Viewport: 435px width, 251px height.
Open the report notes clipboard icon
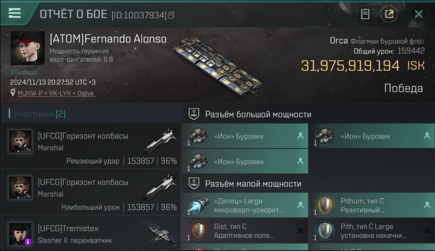[x=365, y=14]
